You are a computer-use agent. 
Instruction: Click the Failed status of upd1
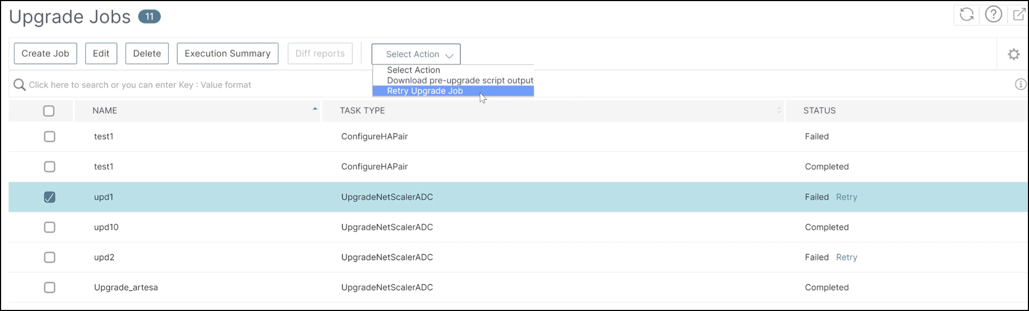pyautogui.click(x=817, y=197)
